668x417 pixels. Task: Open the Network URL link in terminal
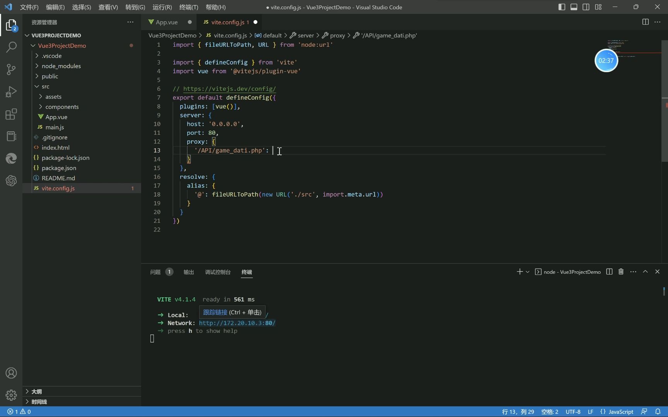237,323
